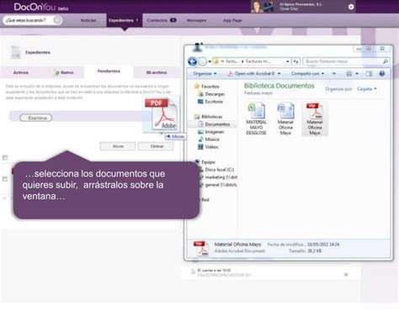This screenshot has width=399, height=332.
Task: Tick the second document checkbox in the list
Action: 5,179
